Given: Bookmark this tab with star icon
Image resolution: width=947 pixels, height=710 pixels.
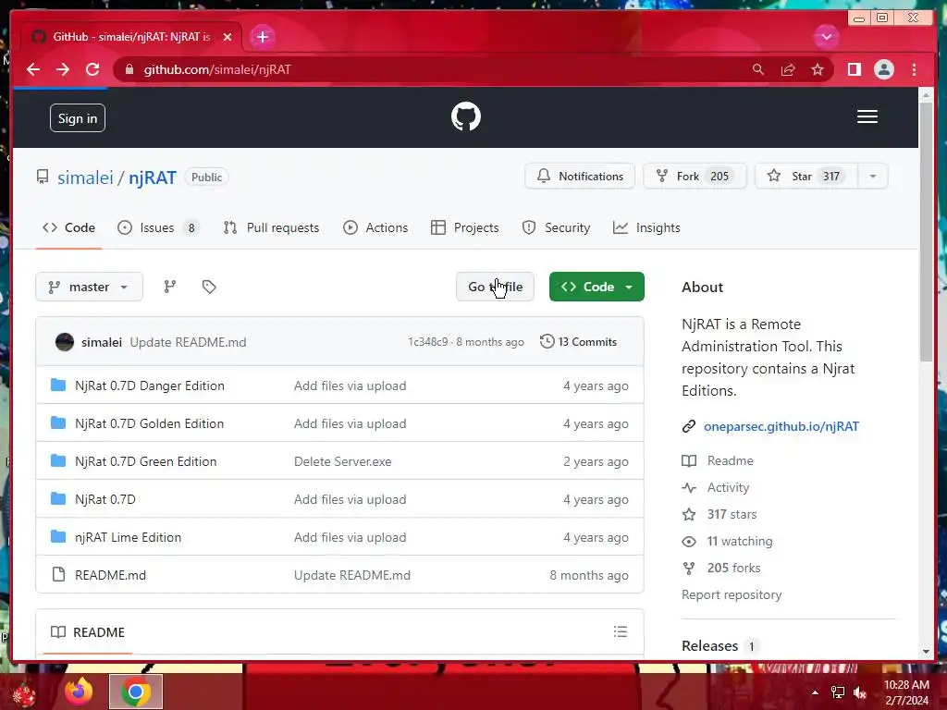Looking at the screenshot, I should click(x=818, y=69).
